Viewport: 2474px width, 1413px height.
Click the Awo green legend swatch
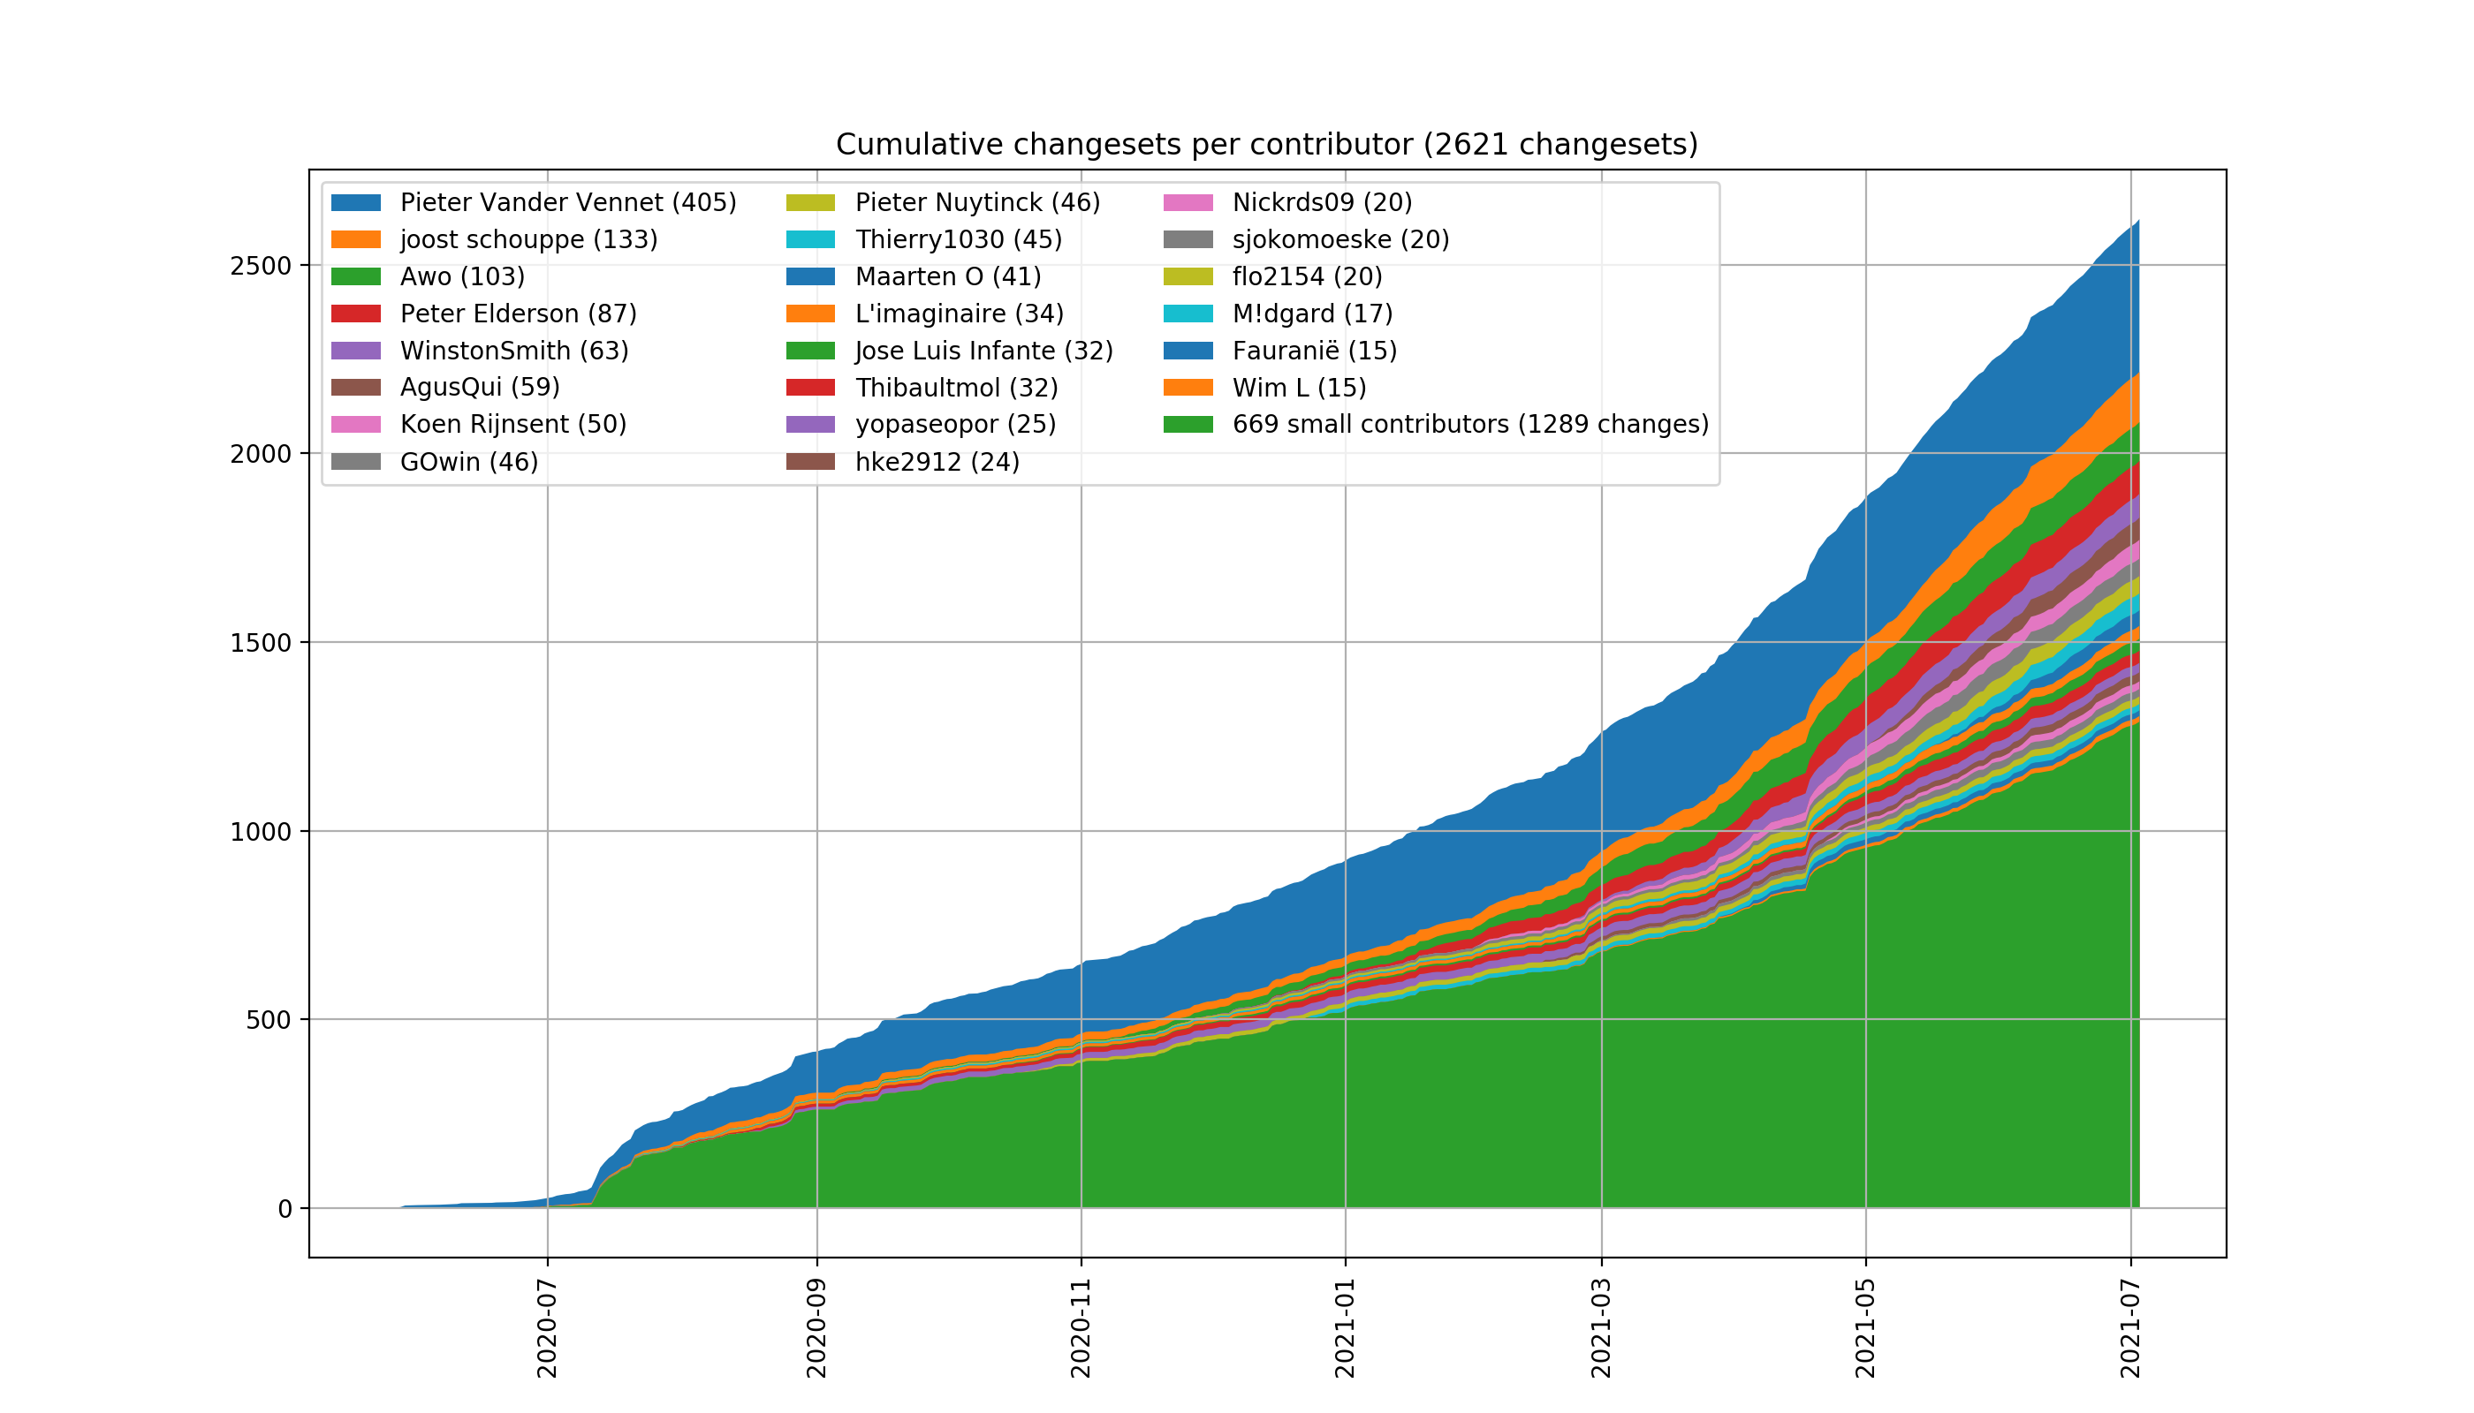tap(355, 276)
